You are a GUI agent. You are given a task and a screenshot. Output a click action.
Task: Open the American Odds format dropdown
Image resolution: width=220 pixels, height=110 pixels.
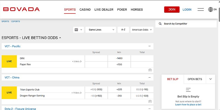[x=142, y=30]
